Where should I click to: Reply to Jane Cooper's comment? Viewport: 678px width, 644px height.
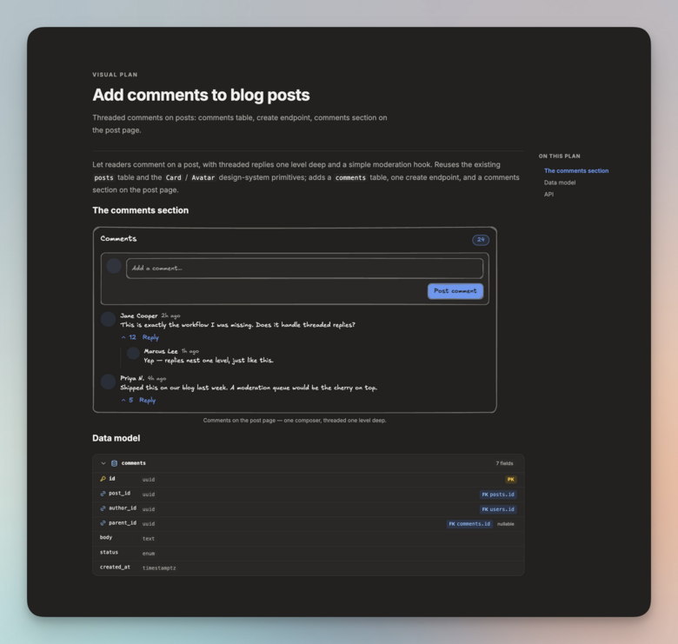(150, 337)
